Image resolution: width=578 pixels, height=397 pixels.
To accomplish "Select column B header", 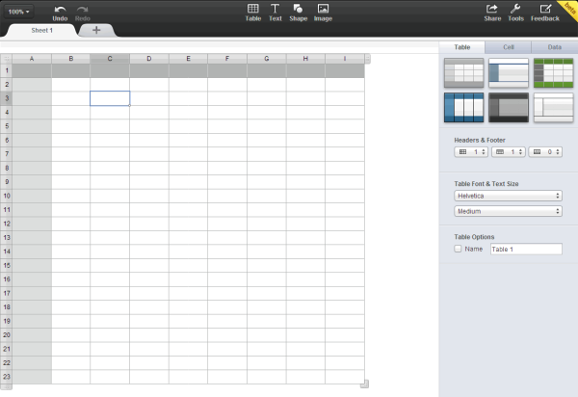I will pos(70,59).
